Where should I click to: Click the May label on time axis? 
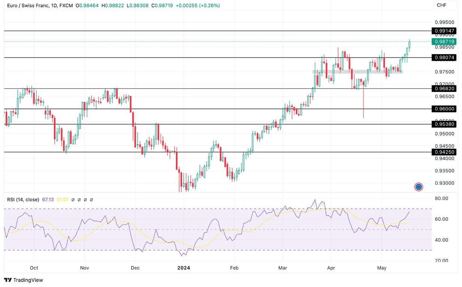pyautogui.click(x=382, y=268)
